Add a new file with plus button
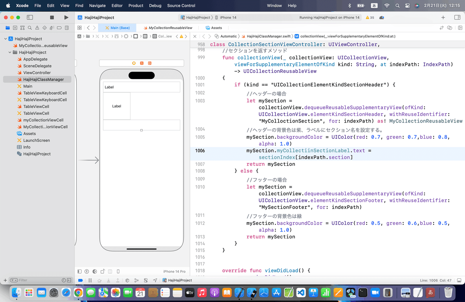This screenshot has height=302, width=465. click(5, 280)
